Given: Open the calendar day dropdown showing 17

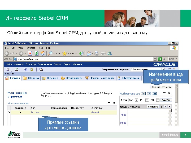Looking at the screenshot, I should tap(147, 100).
